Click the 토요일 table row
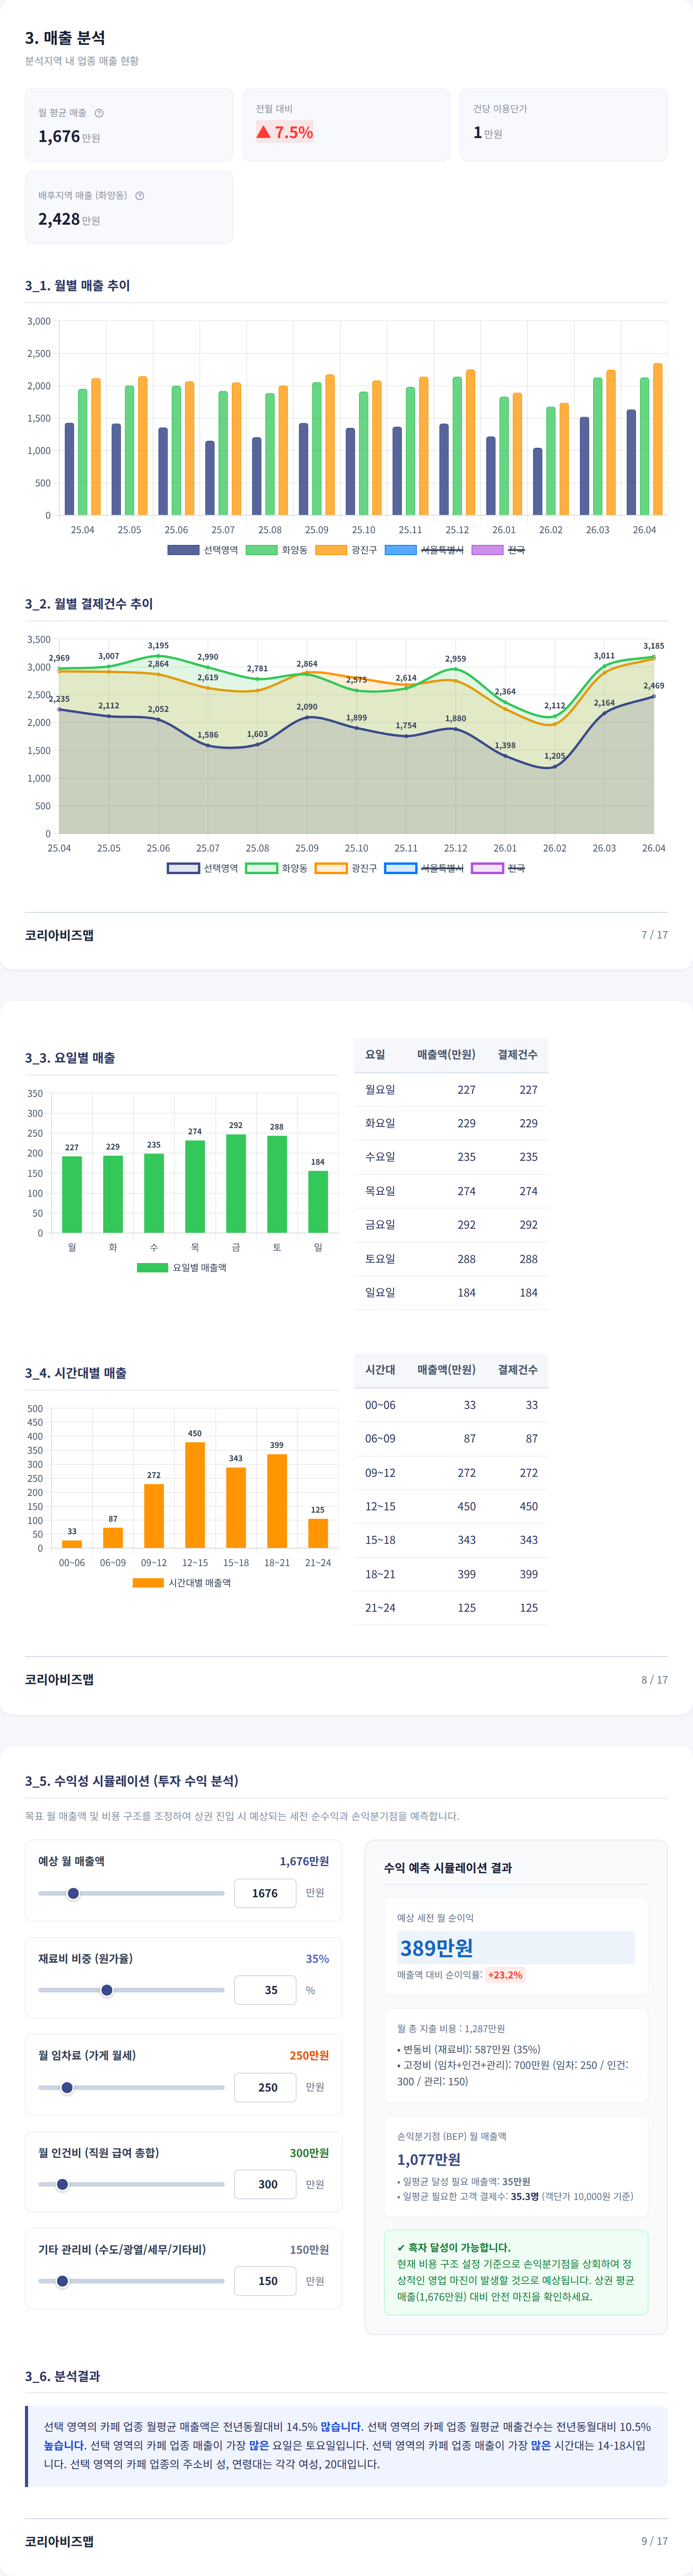Image resolution: width=693 pixels, height=2576 pixels. click(451, 1259)
